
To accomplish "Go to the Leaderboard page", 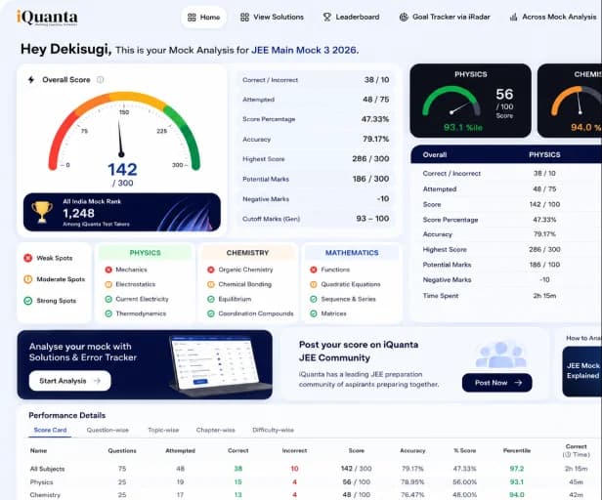I will click(351, 18).
